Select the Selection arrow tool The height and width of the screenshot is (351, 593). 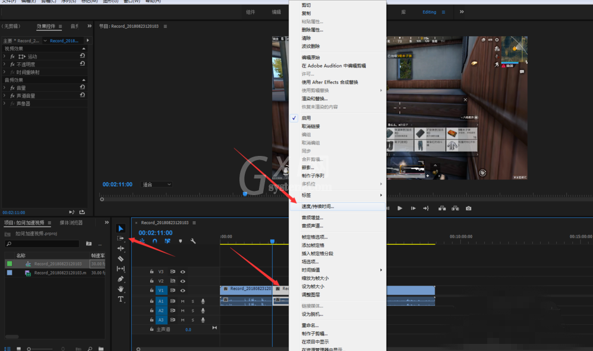point(121,228)
